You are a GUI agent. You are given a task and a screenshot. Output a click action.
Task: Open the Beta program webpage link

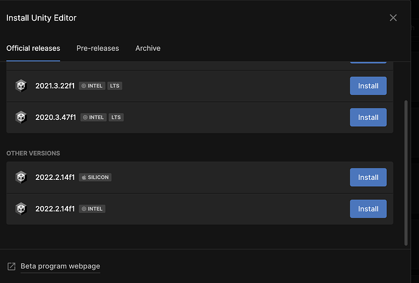point(60,266)
